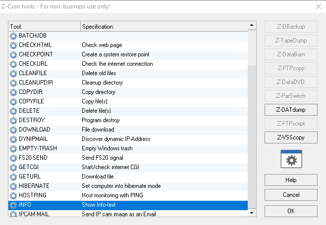Select 'Set computer into hibernate mode' text
This screenshot has height=225, width=326.
(x=121, y=186)
